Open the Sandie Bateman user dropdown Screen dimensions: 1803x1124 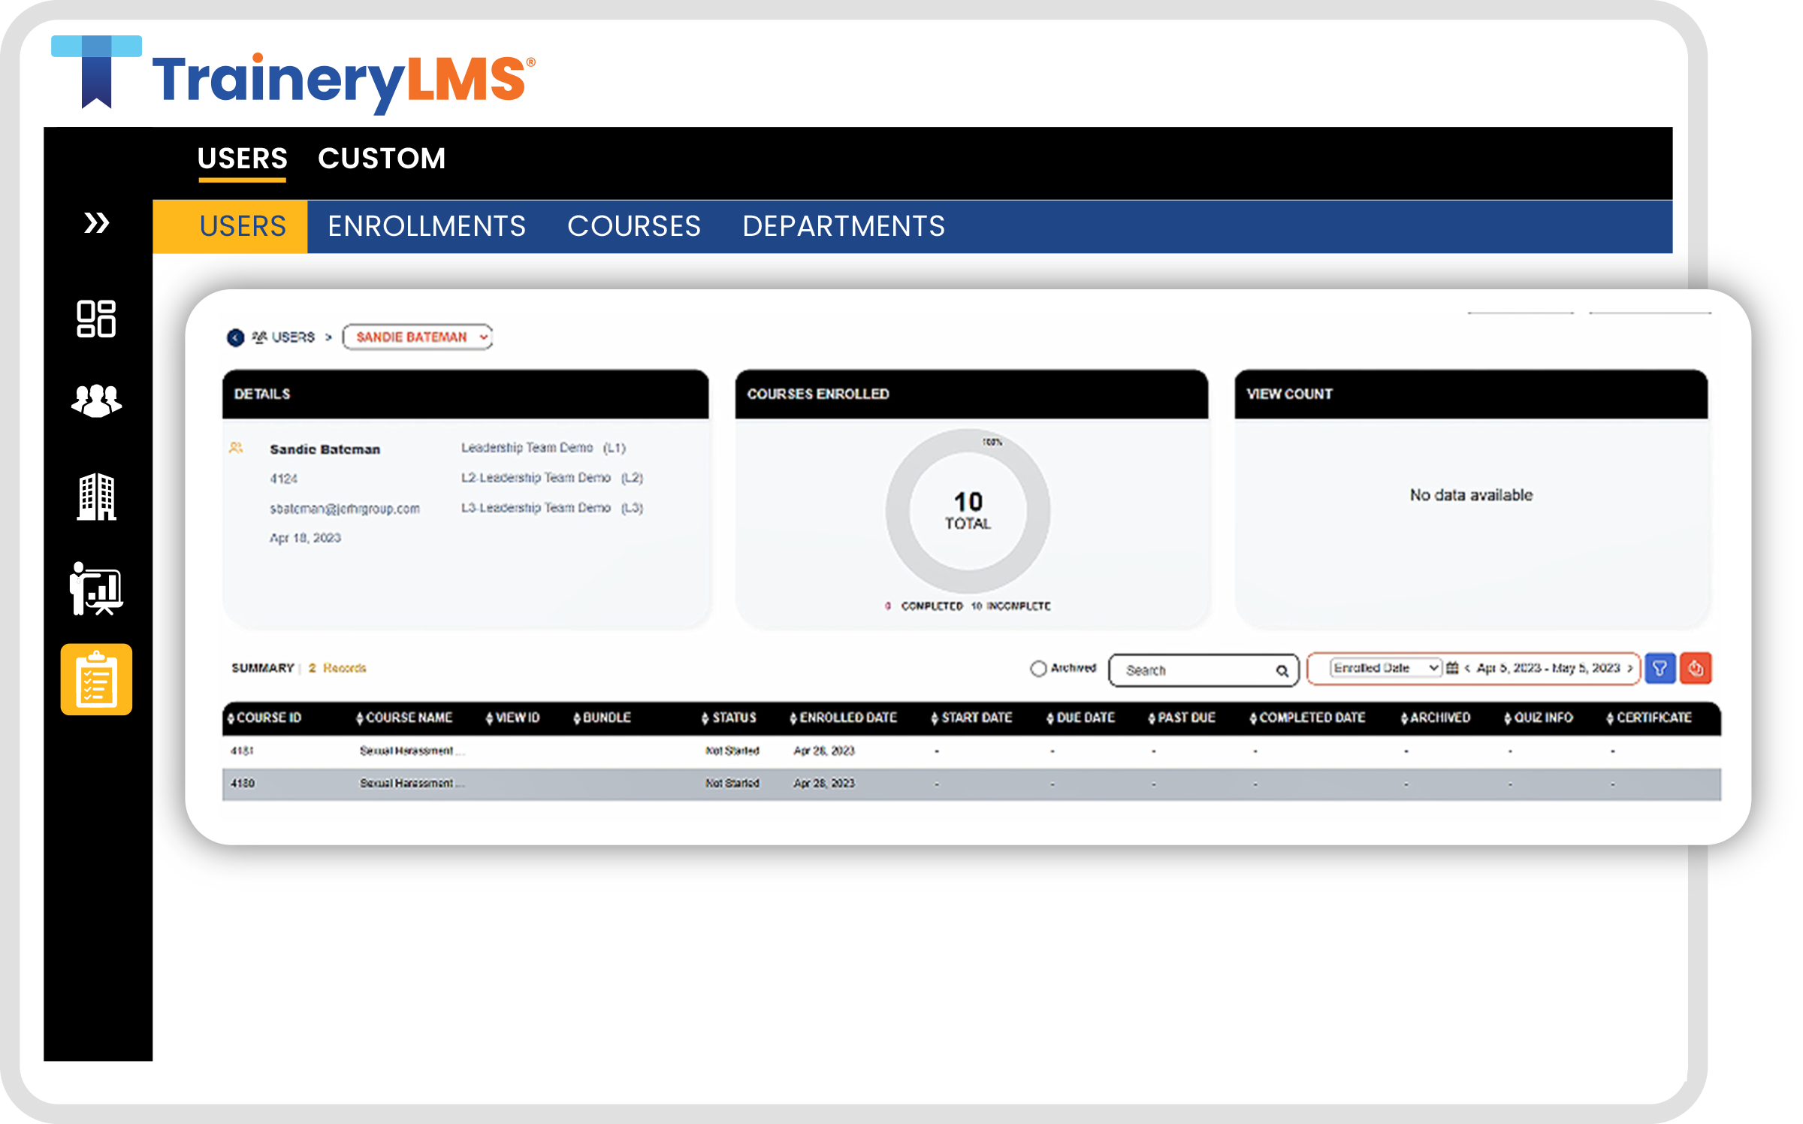tap(418, 337)
